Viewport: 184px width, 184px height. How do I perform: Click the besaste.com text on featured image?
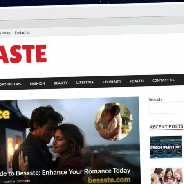click(109, 180)
